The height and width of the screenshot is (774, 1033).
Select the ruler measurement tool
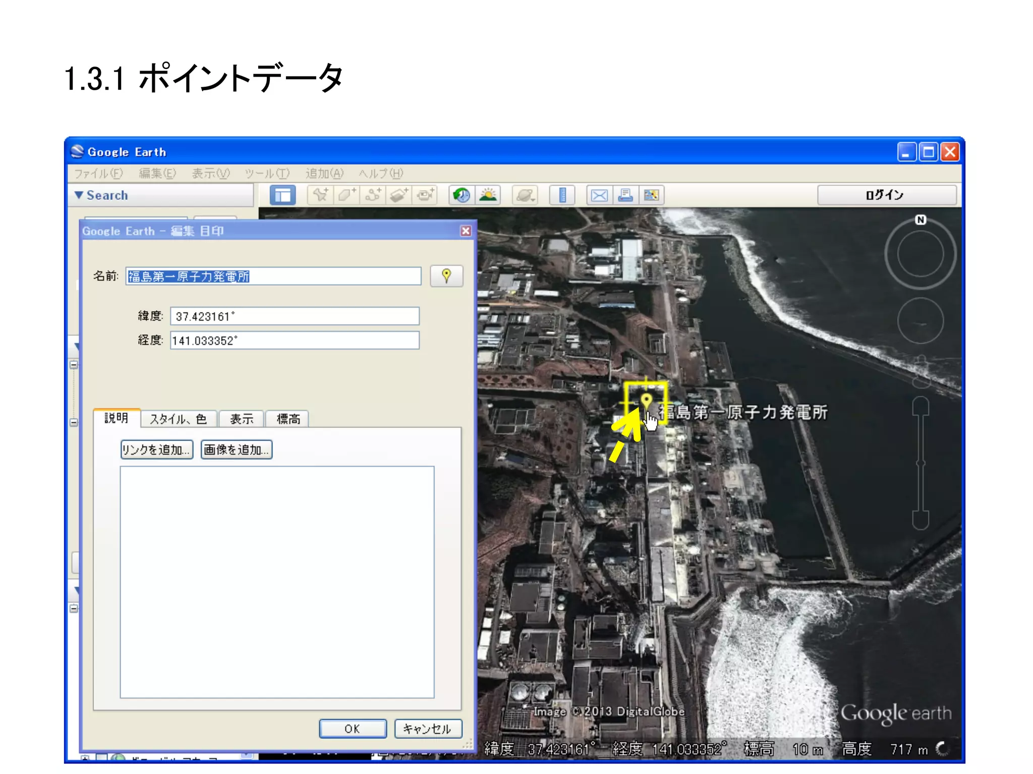coord(562,195)
